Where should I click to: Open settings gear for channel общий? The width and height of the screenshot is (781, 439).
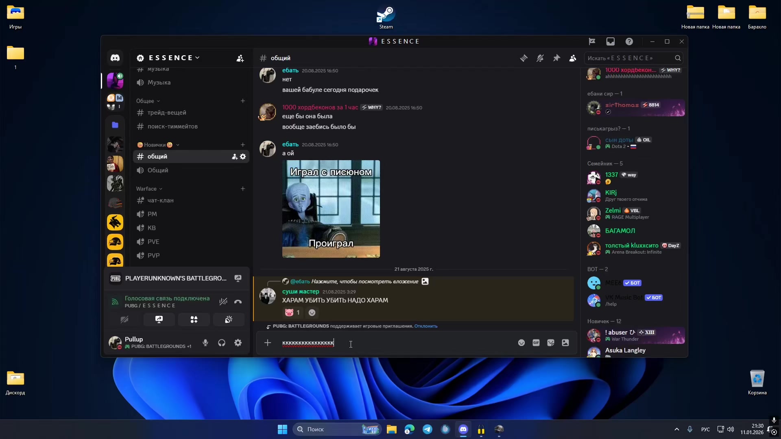click(x=243, y=156)
